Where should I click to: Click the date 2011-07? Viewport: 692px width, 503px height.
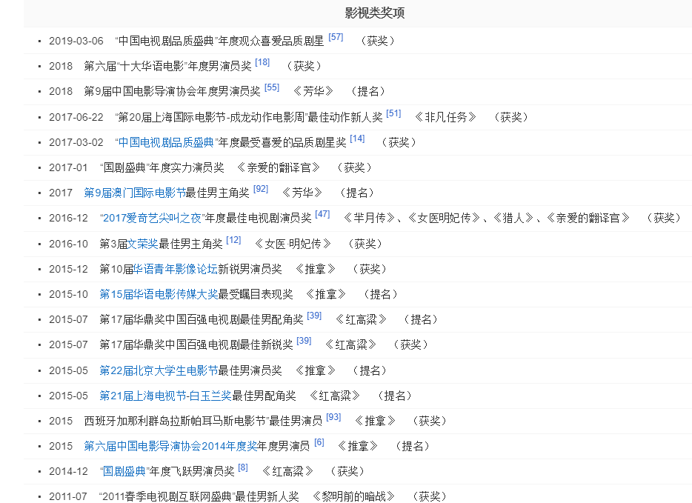(68, 496)
